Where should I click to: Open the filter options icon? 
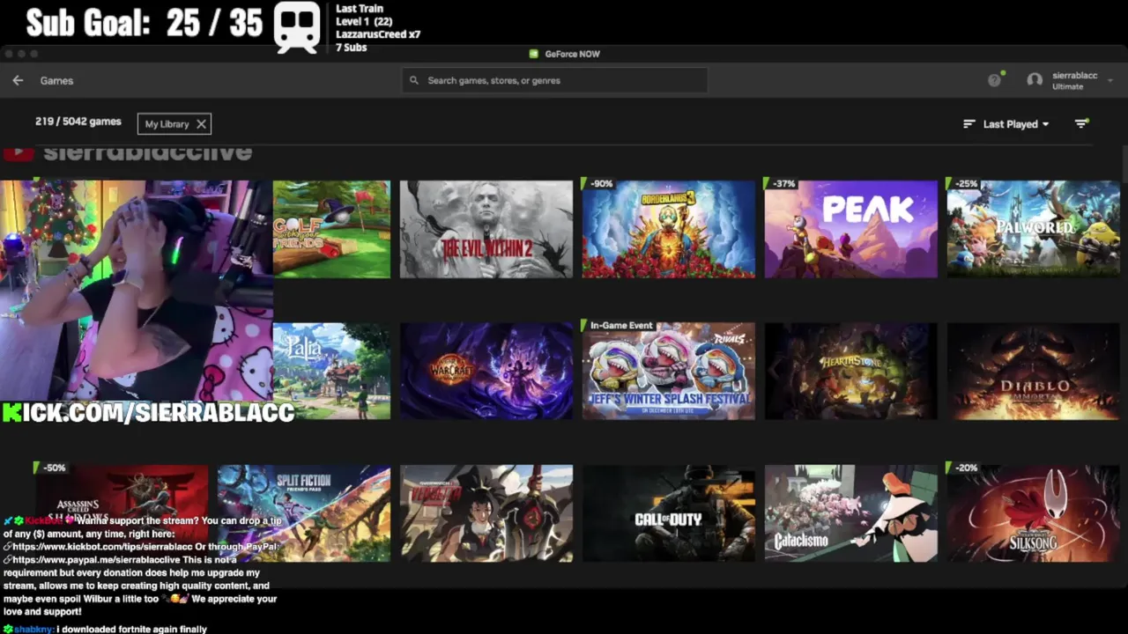point(1081,124)
